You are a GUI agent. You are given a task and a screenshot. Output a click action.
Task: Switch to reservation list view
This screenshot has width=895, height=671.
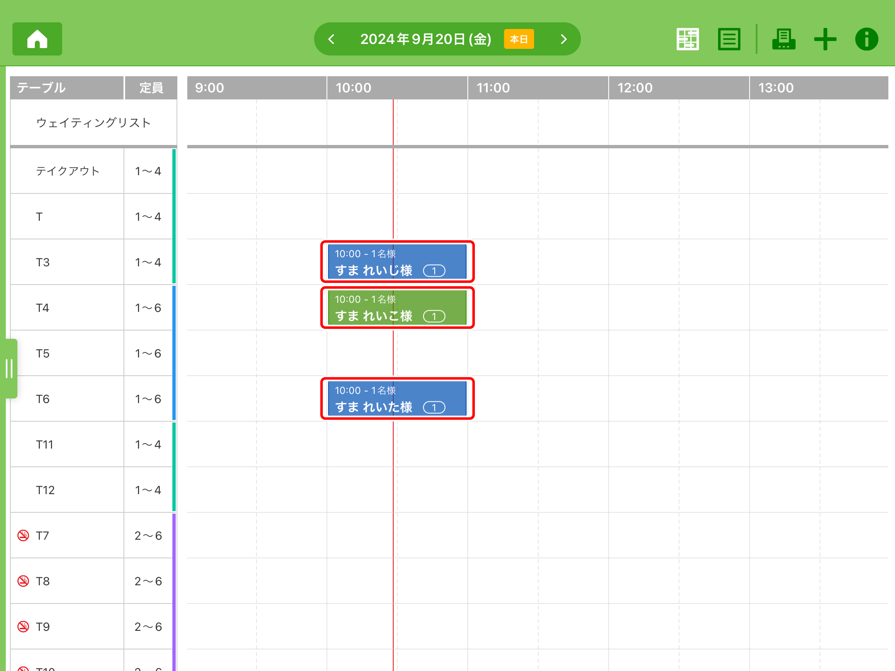coord(729,39)
